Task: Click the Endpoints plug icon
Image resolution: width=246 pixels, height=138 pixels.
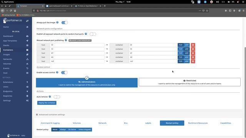Action: 27,91
